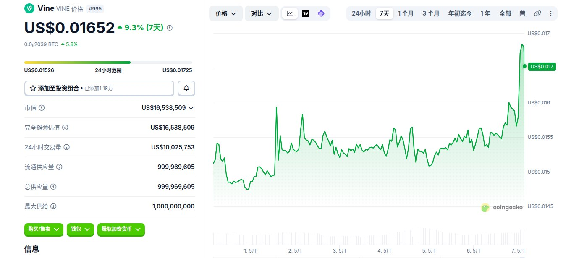The height and width of the screenshot is (258, 571).
Task: Open the 钱包 dropdown
Action: [x=80, y=229]
